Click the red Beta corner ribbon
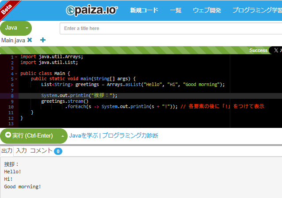The width and height of the screenshot is (282, 198). pyautogui.click(x=8, y=8)
